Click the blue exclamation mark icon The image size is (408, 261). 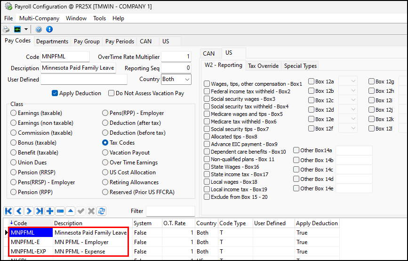click(49, 29)
